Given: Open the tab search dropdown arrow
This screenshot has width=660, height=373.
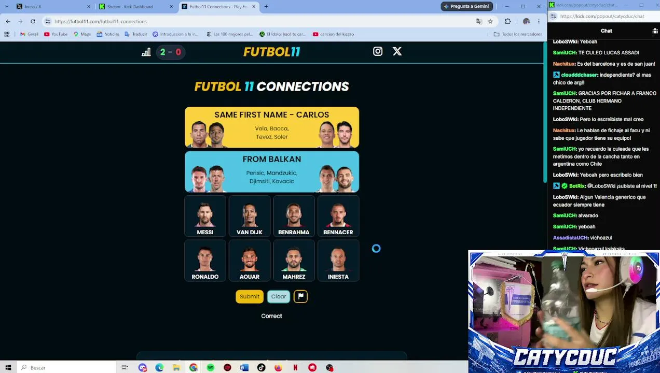Looking at the screenshot, I should [x=6, y=7].
